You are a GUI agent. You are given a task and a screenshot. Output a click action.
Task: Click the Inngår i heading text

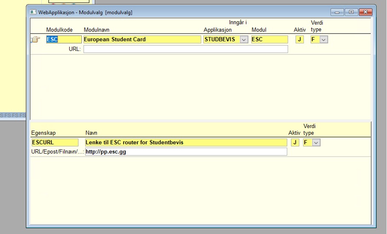click(x=238, y=23)
